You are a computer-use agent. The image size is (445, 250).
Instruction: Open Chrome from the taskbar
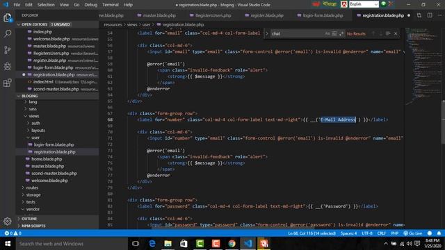[x=232, y=244]
